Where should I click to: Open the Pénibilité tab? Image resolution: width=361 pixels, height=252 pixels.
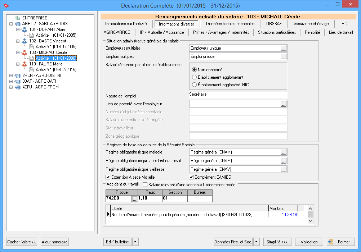(312, 32)
